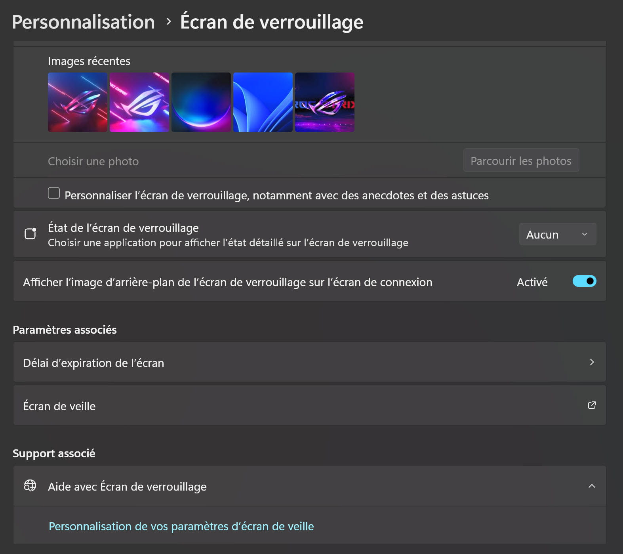Screen dimensions: 623x554
Task: Select pink ROG logo wallpaper thumbnail
Action: tap(139, 102)
